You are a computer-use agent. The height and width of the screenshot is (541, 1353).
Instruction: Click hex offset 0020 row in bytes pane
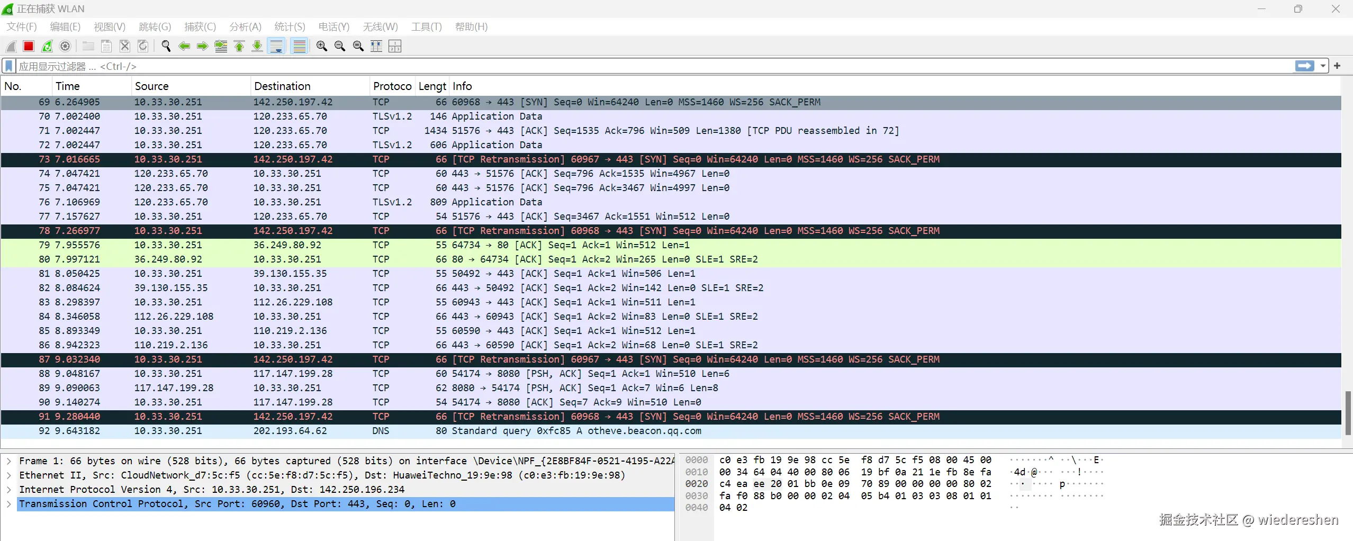pyautogui.click(x=696, y=484)
